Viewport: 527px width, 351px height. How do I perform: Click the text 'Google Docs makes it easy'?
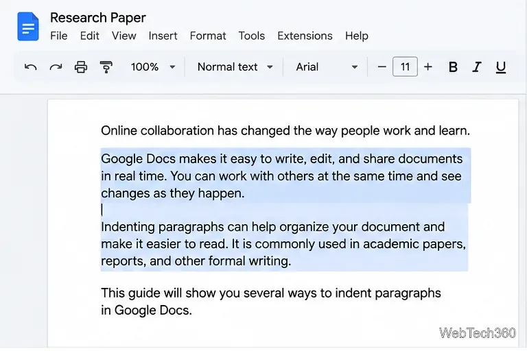pos(179,159)
